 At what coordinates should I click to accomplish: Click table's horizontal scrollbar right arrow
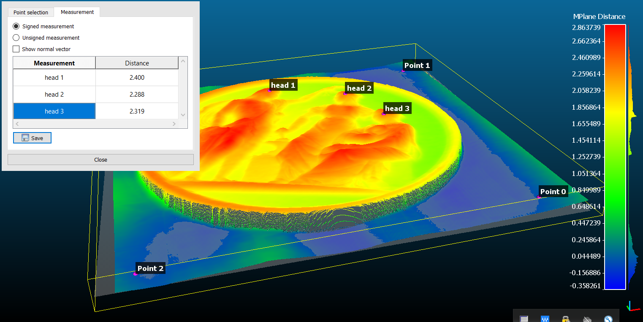[174, 124]
